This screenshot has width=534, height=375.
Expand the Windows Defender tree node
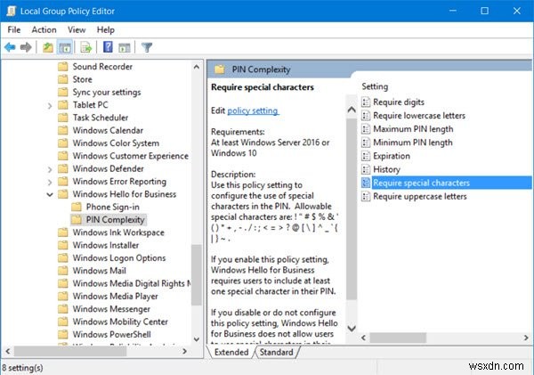(50, 169)
